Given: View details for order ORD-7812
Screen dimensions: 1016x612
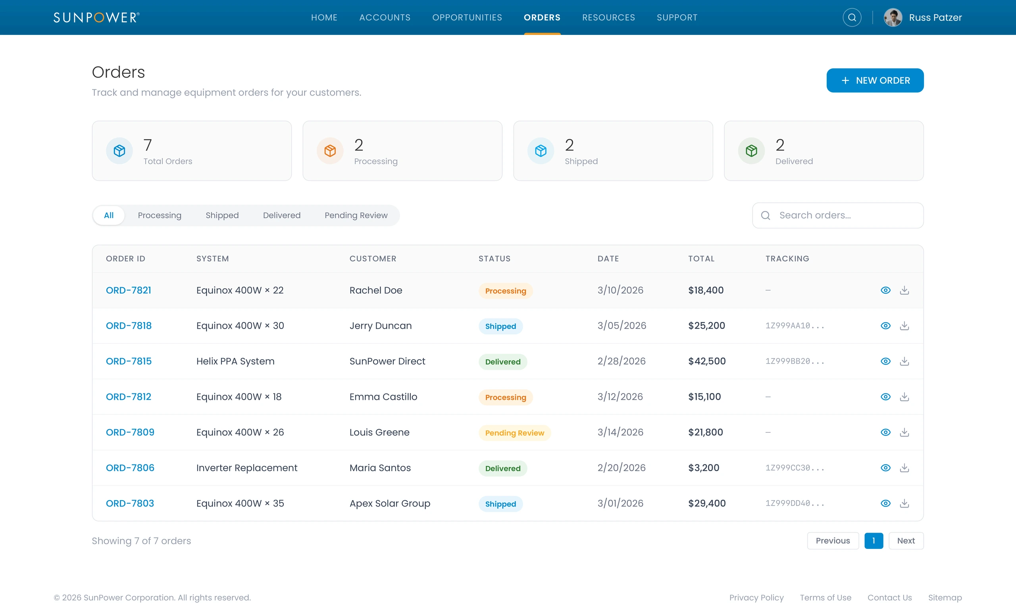Looking at the screenshot, I should [885, 397].
